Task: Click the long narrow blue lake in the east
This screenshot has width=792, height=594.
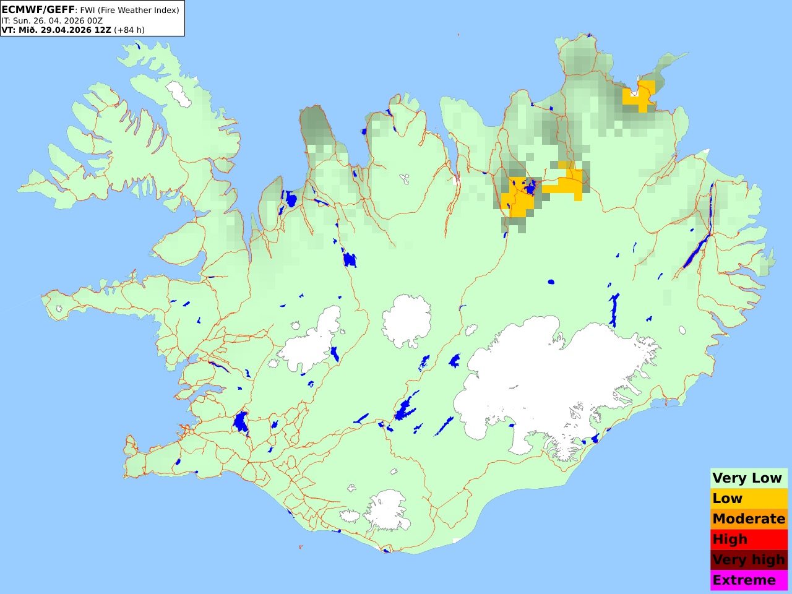Action: [696, 251]
